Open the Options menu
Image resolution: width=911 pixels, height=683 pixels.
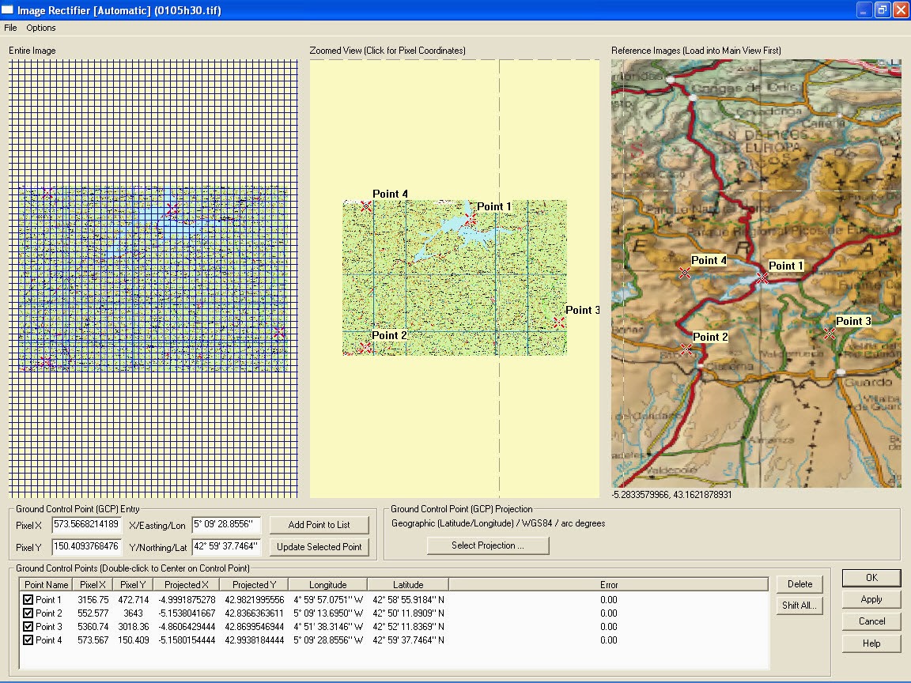click(40, 28)
